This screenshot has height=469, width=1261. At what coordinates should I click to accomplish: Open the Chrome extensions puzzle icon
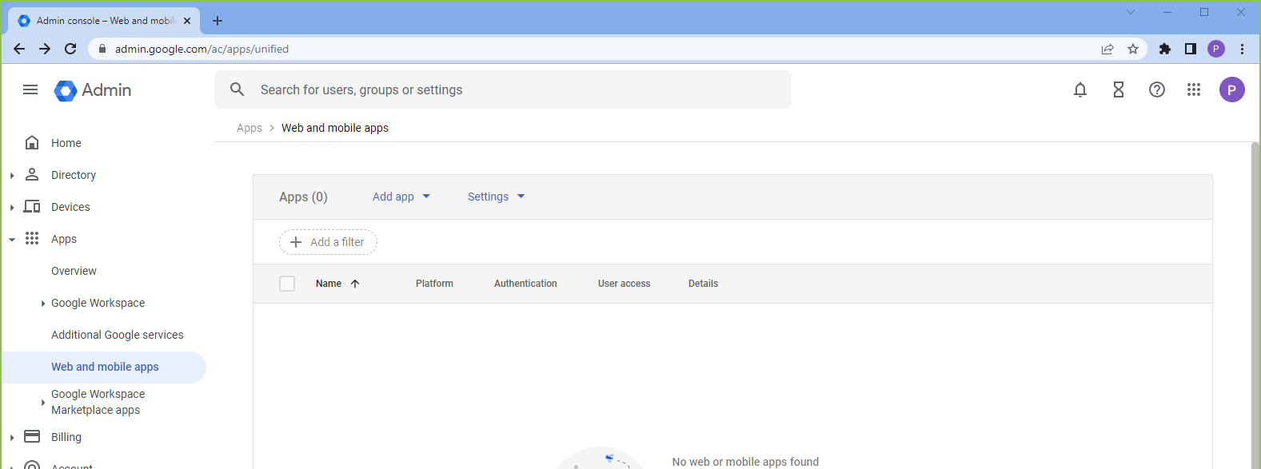(x=1165, y=49)
